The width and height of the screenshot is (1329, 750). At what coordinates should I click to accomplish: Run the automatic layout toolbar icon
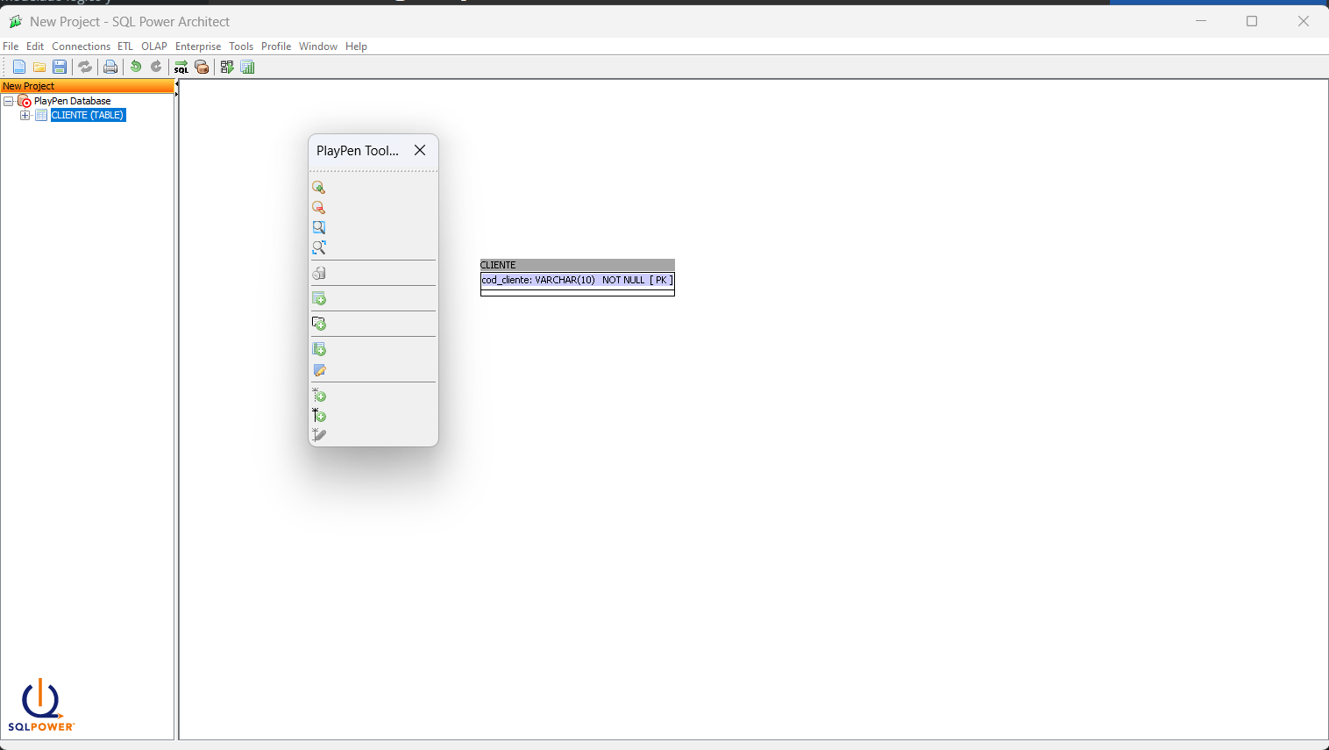pos(227,67)
